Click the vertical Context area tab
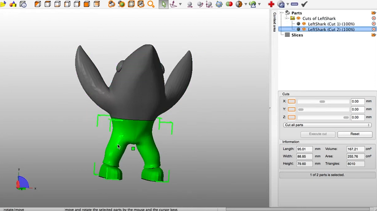Screen dimensions: 377x211 click(274, 22)
